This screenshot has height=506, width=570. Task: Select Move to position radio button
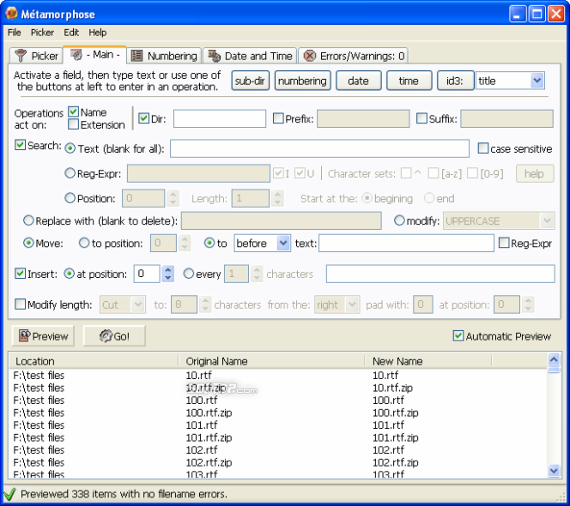pos(84,243)
